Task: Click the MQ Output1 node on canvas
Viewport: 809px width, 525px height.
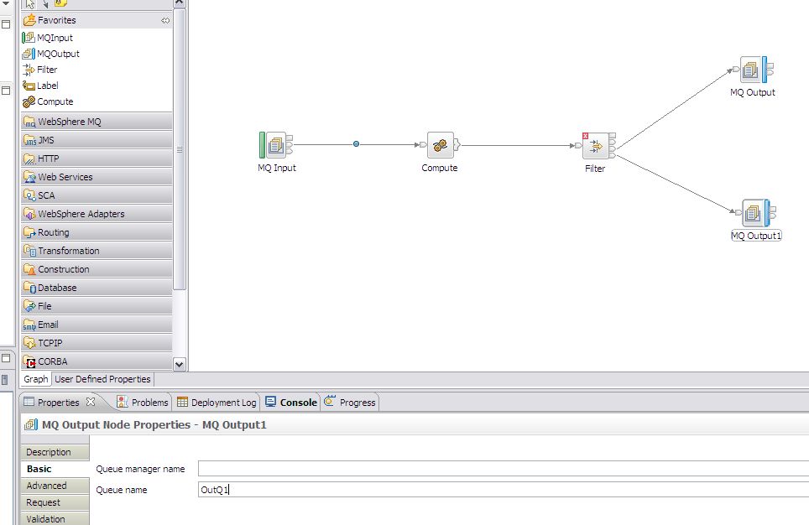Action: (755, 212)
